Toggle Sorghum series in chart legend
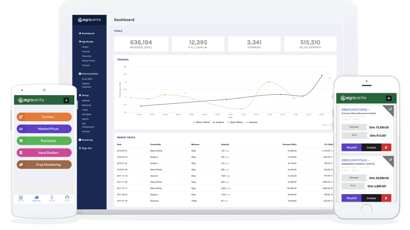The width and height of the screenshot is (410, 230). pos(219,122)
